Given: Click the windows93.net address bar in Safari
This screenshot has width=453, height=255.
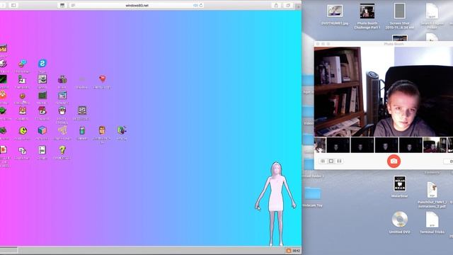Looking at the screenshot, I should (x=137, y=5).
